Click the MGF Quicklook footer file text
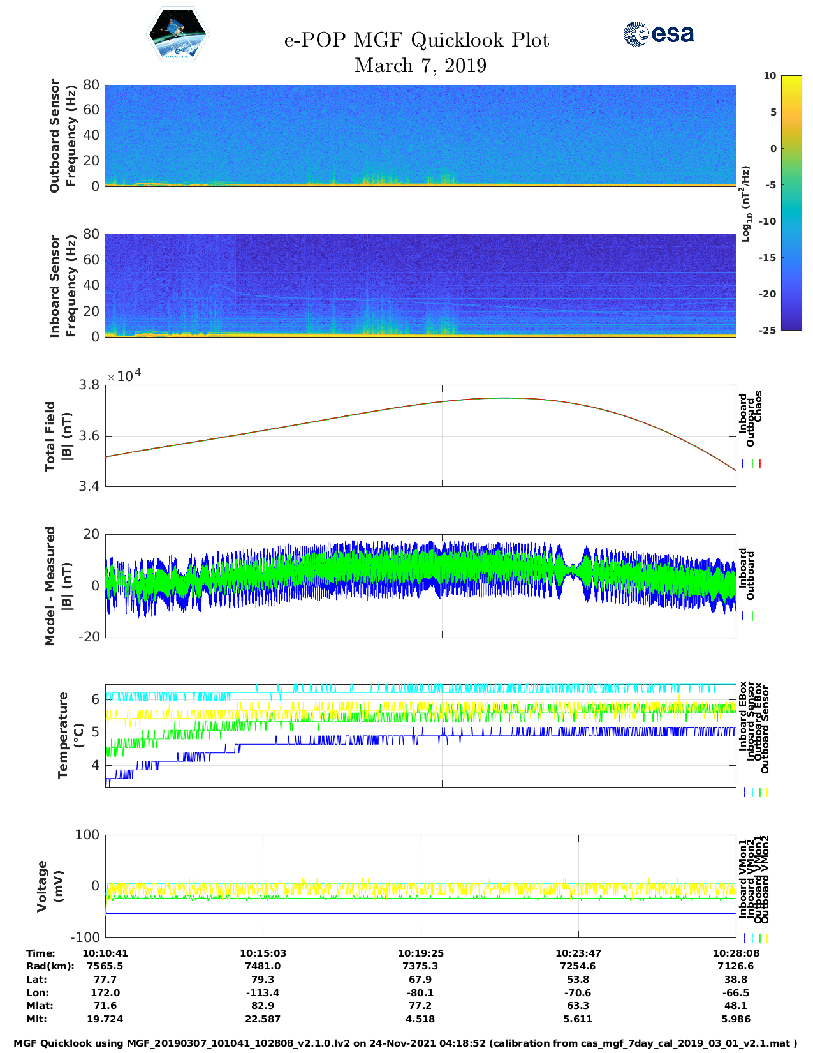 point(406,1043)
